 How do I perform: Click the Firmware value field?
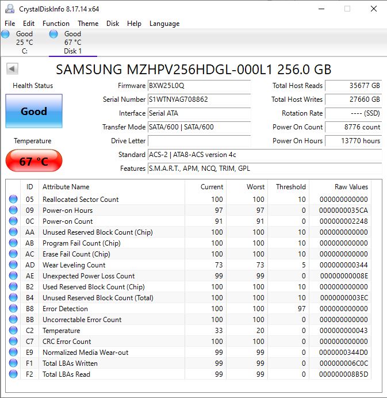[x=199, y=86]
